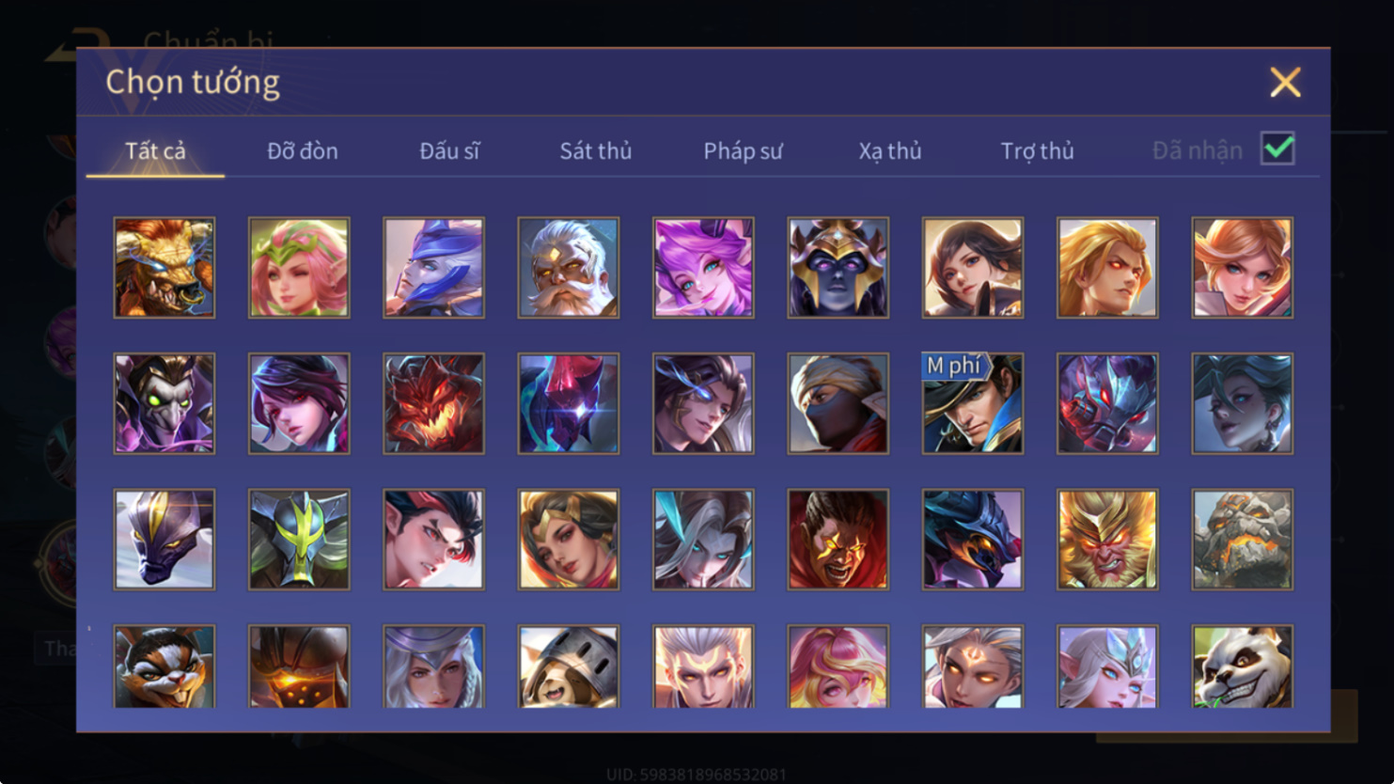The image size is (1394, 784).
Task: Select the golden lion beast hero portrait
Action: coord(164,268)
